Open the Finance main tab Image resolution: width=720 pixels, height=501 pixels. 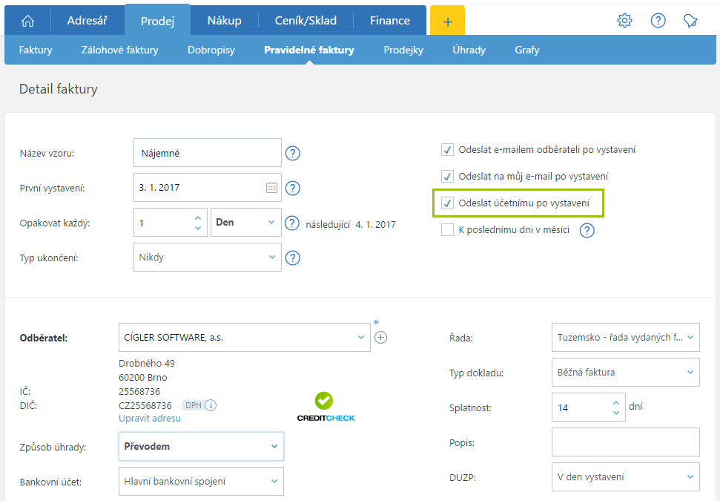click(390, 21)
